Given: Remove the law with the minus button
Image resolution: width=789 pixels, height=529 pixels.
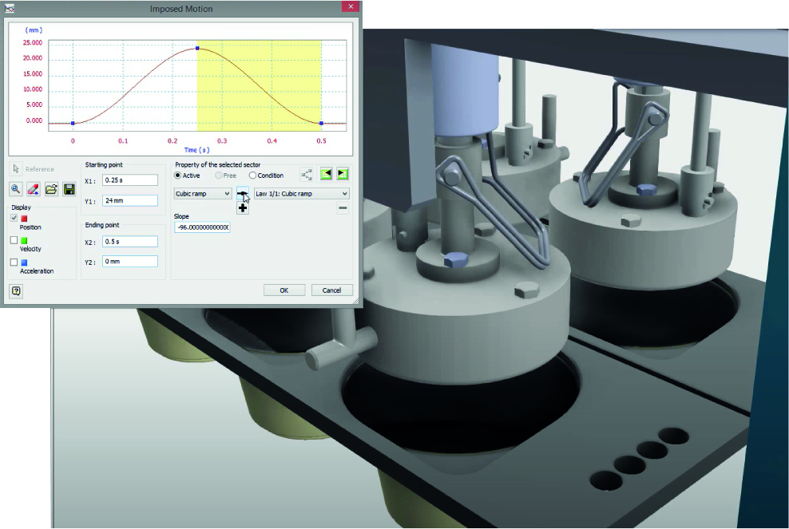Looking at the screenshot, I should (x=343, y=208).
